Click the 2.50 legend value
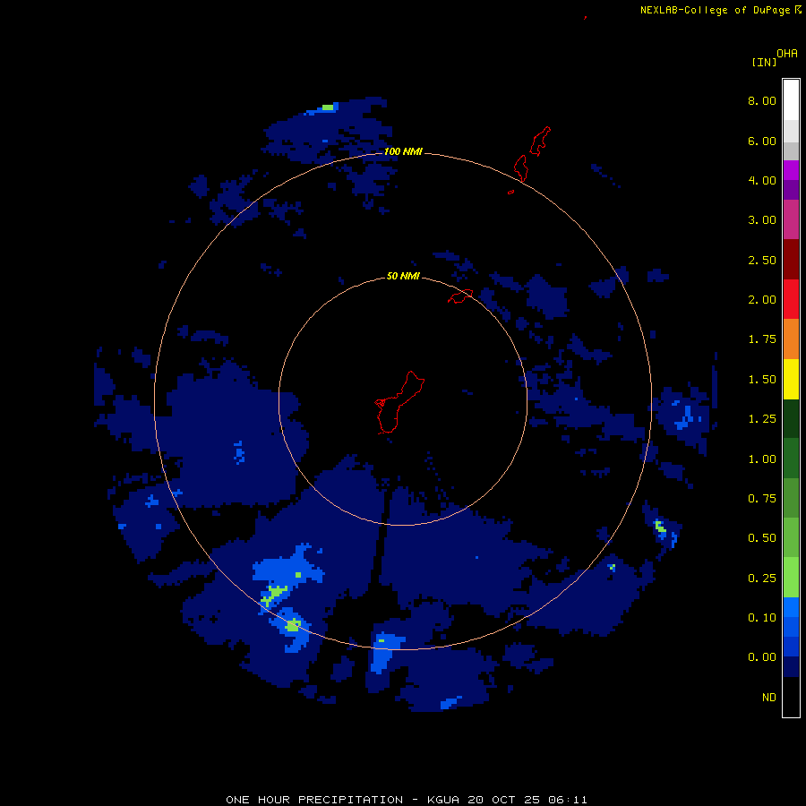Screen dimensions: 806x806 [762, 260]
